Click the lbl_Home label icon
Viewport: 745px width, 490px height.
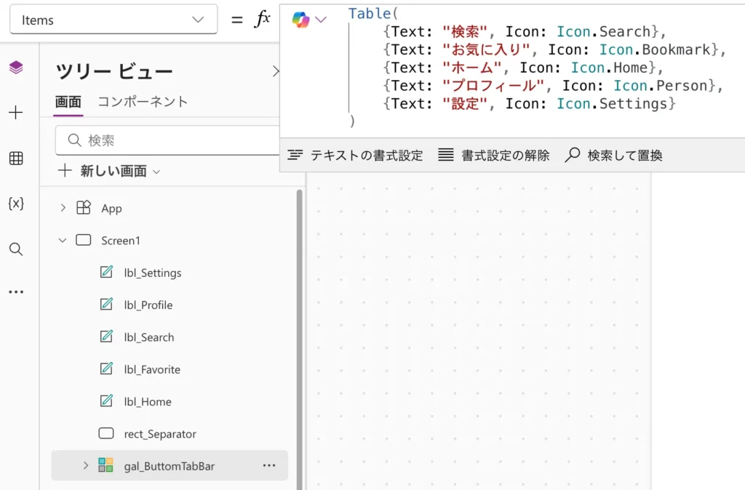tap(106, 401)
